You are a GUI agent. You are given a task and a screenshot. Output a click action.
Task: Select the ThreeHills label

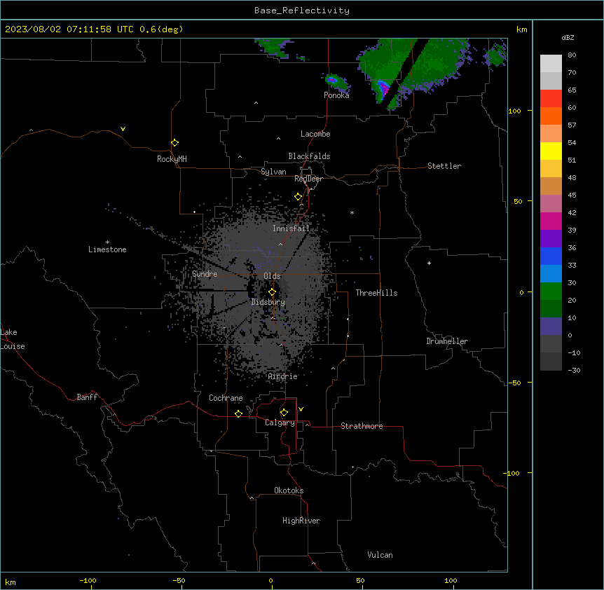(376, 293)
